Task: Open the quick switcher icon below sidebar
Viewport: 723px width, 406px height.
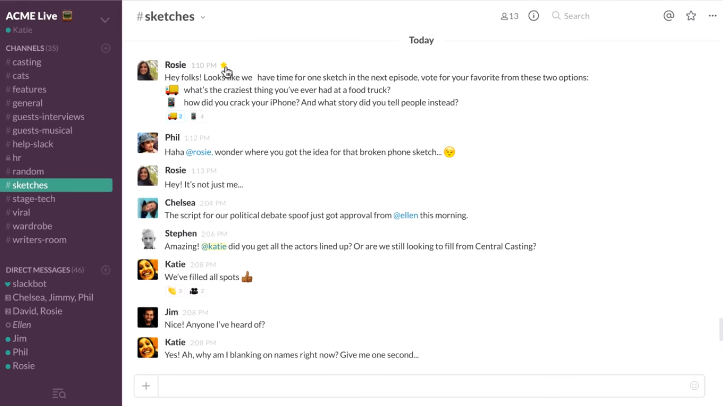Action: pos(59,393)
